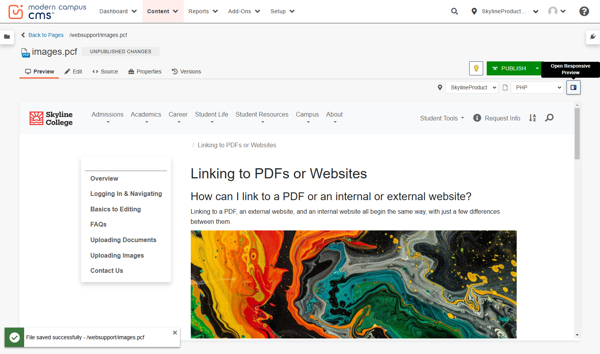Click the A-Z index sort icon

[533, 118]
